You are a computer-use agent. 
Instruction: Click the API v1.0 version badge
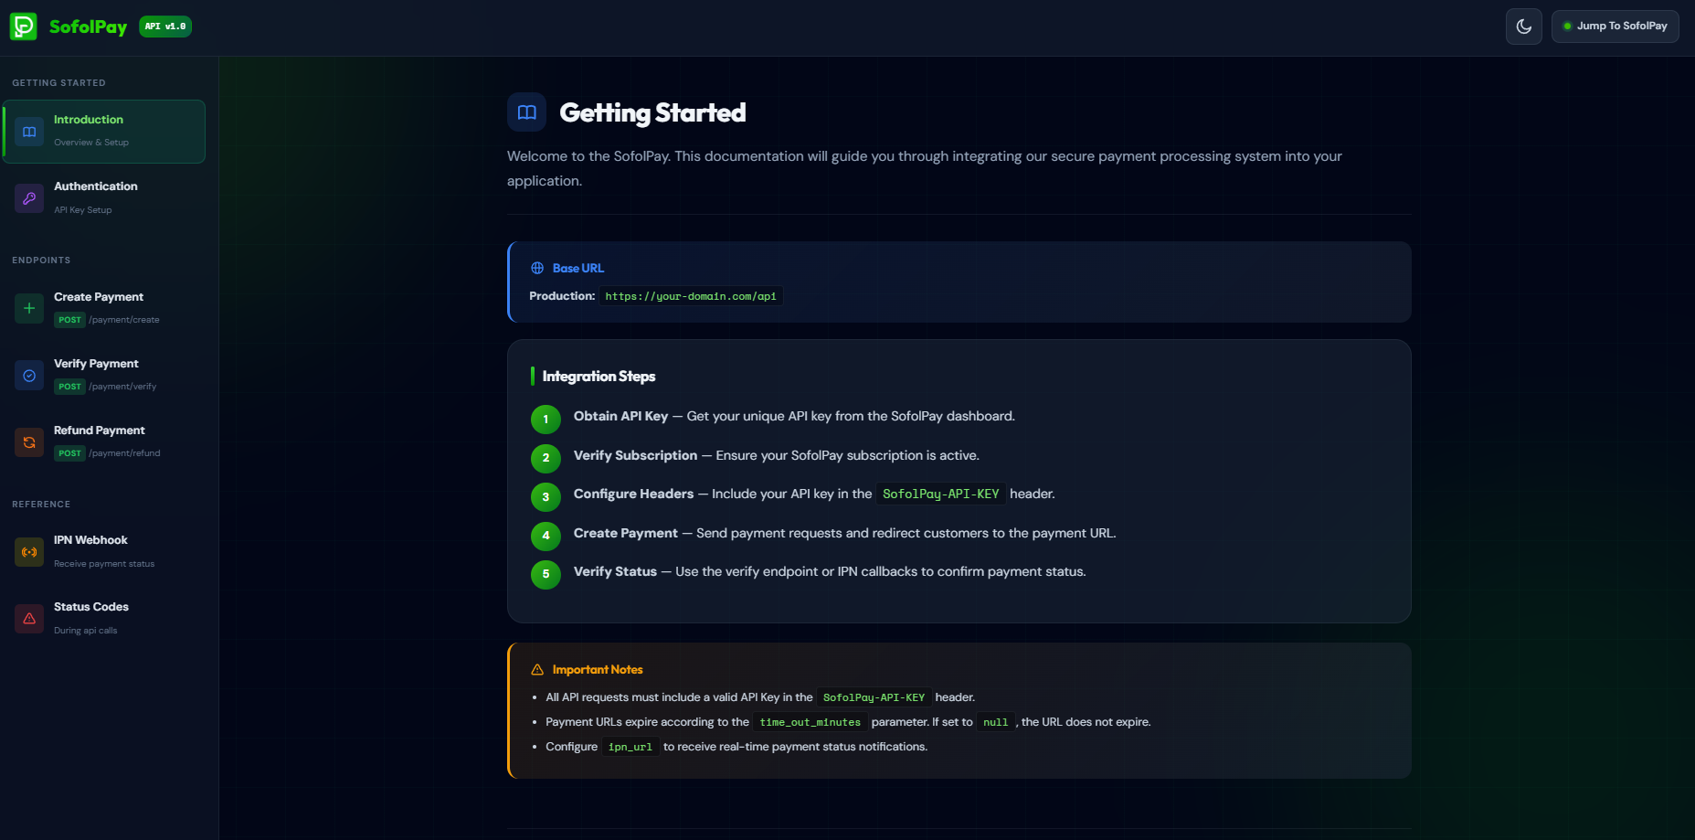coord(165,27)
